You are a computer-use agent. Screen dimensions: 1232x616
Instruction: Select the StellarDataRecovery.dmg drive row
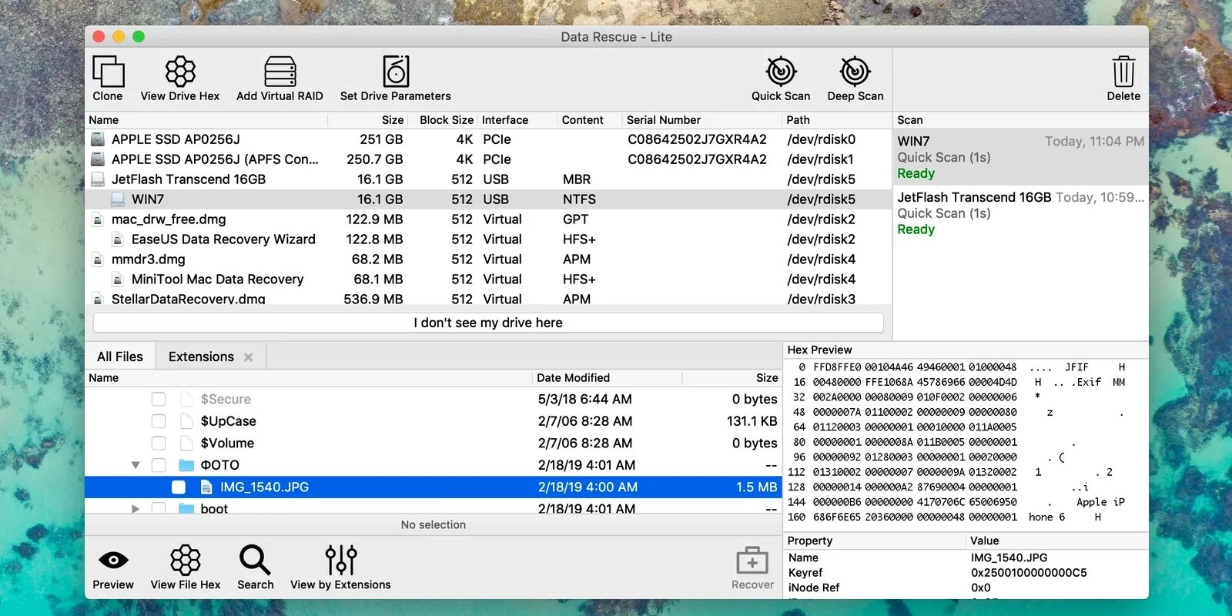coord(488,299)
